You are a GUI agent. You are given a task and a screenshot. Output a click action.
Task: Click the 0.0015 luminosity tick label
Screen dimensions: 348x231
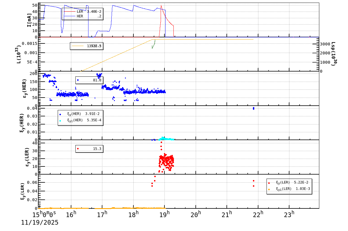point(30,43)
